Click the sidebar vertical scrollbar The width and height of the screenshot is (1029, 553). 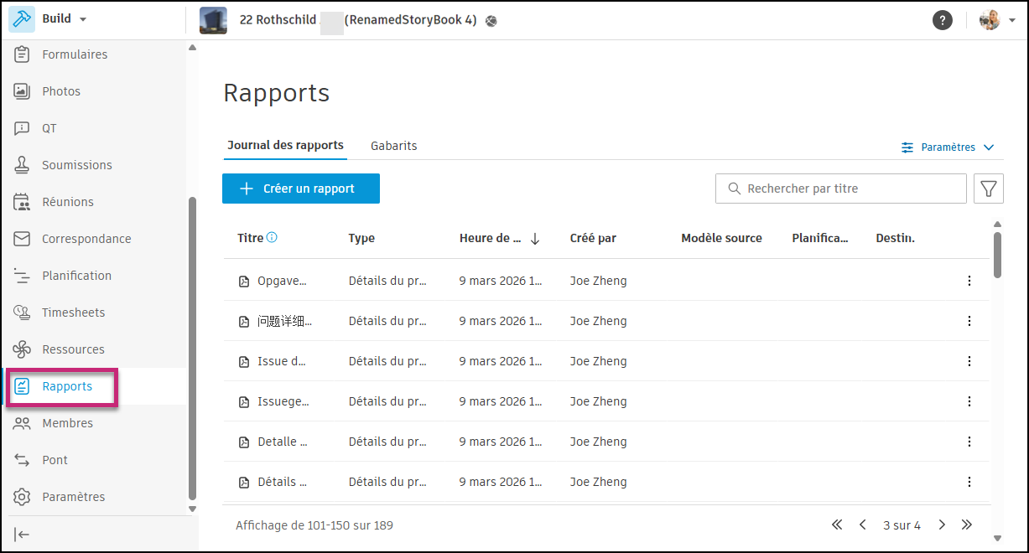(192, 348)
